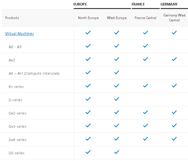The image size is (188, 161).
Task: Click the Virtual Machines link
Action: pyautogui.click(x=20, y=34)
